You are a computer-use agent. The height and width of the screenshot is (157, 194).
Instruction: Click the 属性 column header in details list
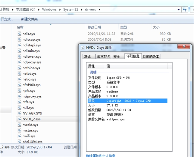pos(96,66)
